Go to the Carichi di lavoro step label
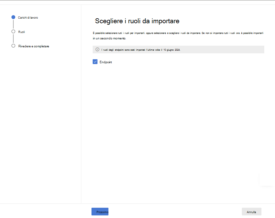The width and height of the screenshot is (275, 218). (28, 18)
